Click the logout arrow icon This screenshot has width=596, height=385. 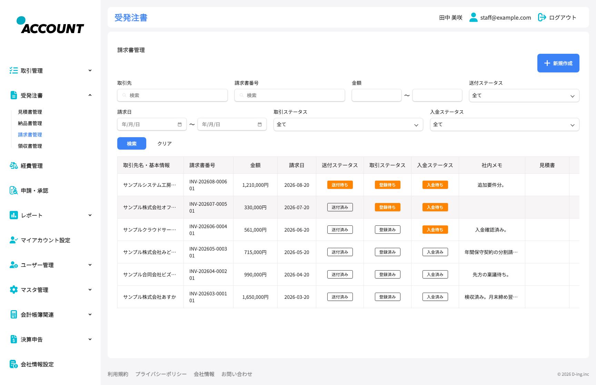click(x=542, y=17)
